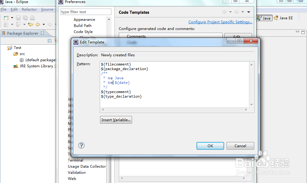The image size is (307, 183).
Task: Click the Preferences back arrow icon
Action: 224,12
